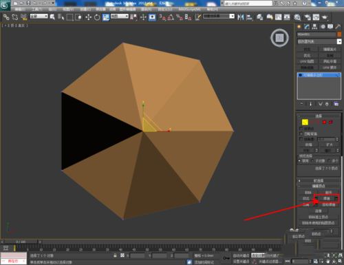
Task: Click the teapot Render Production icon
Action: (325, 17)
